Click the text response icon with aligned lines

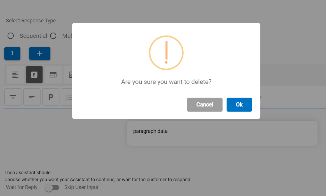[x=15, y=75]
